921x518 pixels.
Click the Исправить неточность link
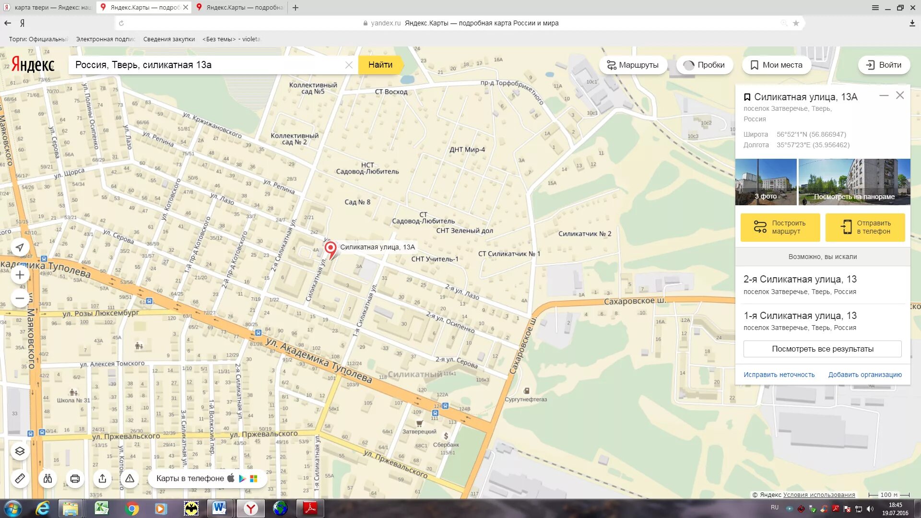(x=779, y=375)
